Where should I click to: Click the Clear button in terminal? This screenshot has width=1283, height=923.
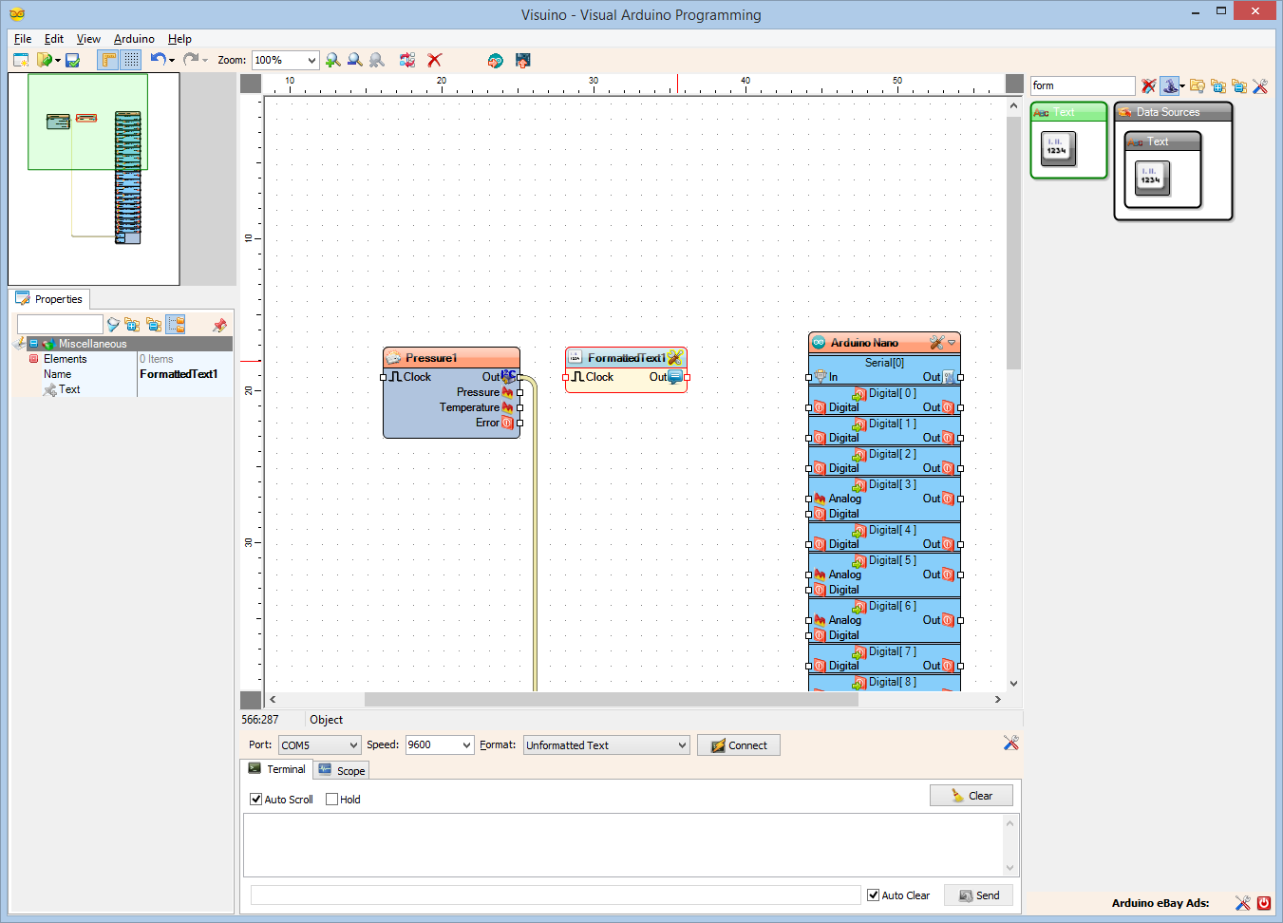tap(971, 795)
